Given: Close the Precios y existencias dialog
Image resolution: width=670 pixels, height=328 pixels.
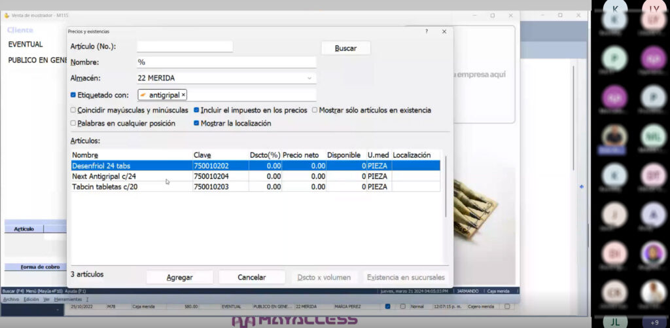Looking at the screenshot, I should click(444, 31).
